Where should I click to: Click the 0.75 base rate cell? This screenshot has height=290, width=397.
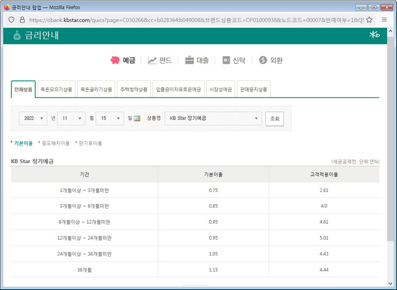click(214, 190)
